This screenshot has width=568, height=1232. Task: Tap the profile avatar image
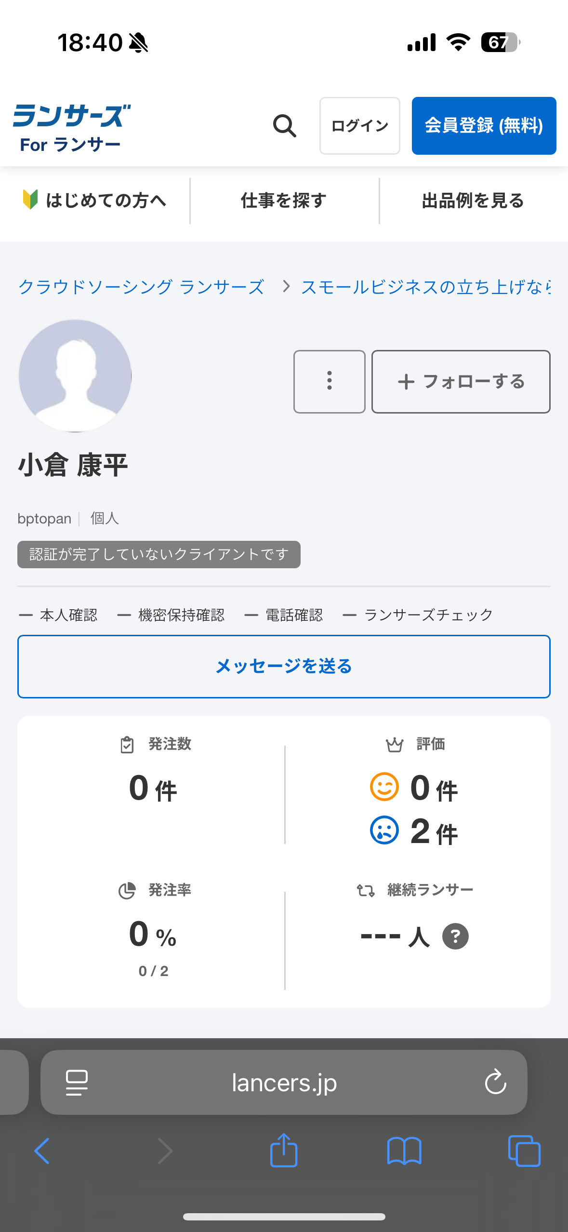(x=75, y=376)
